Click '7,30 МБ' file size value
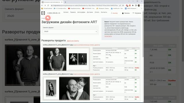Screen dimensions: 184x103 [x=126, y=50]
